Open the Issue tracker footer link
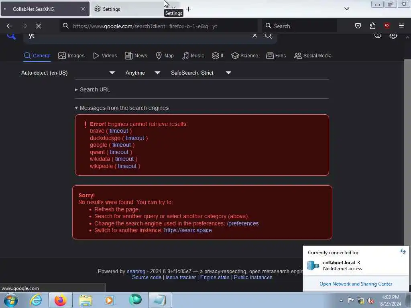411x308 pixels. click(x=181, y=278)
